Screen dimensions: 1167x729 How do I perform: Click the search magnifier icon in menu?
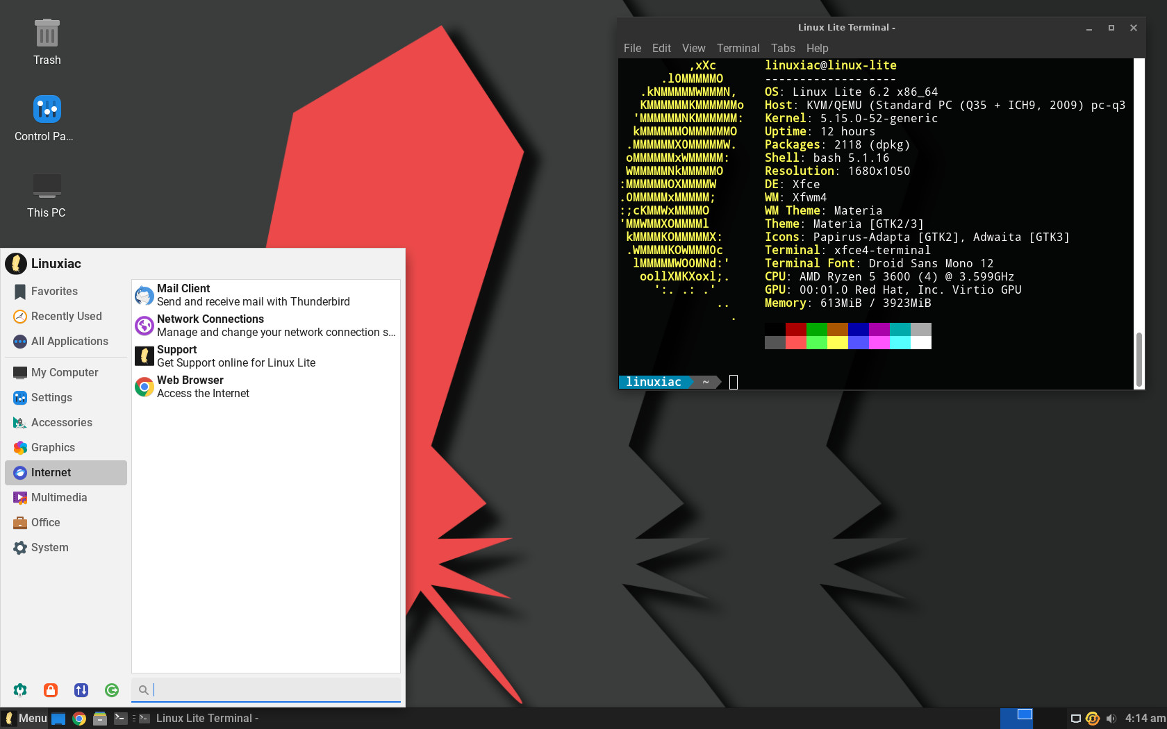(x=143, y=689)
